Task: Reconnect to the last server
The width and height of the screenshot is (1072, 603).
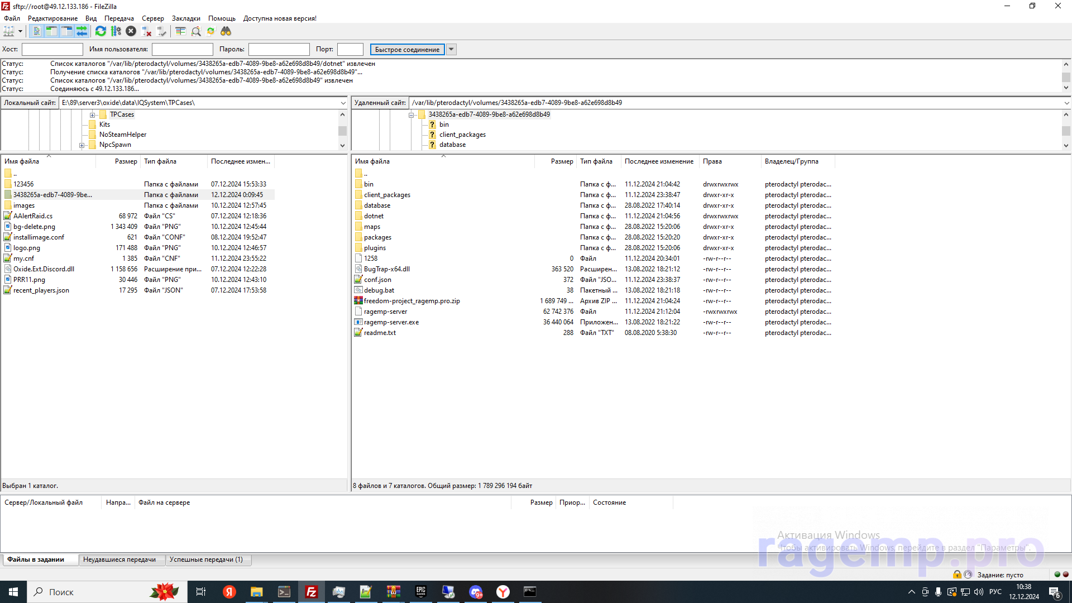Action: 161,31
